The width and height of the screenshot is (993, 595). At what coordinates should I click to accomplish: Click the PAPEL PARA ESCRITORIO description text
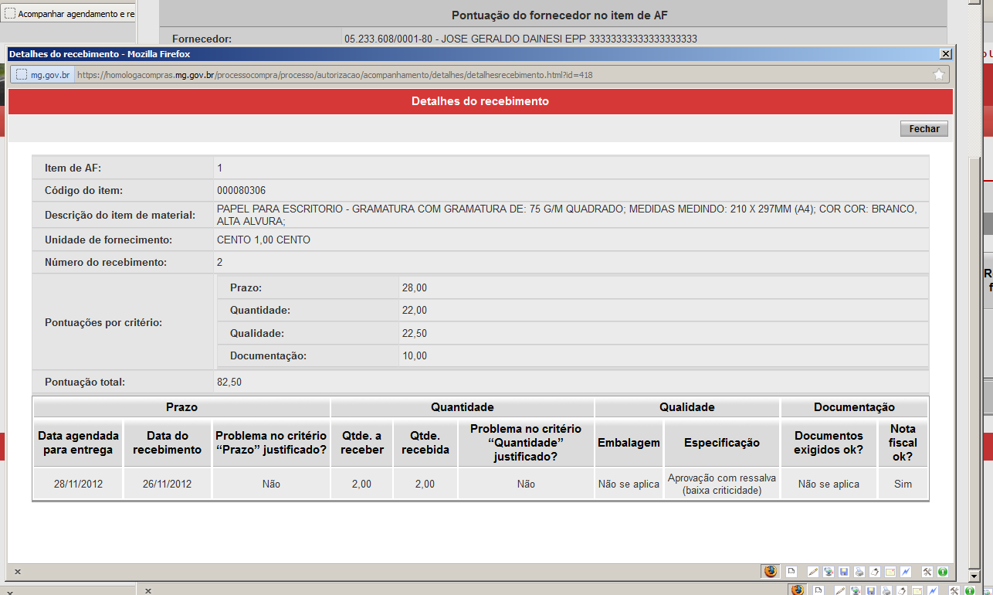[x=567, y=215]
